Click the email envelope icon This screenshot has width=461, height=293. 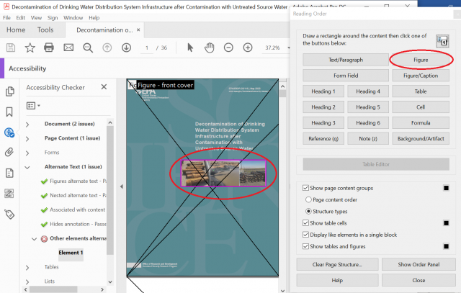point(68,48)
